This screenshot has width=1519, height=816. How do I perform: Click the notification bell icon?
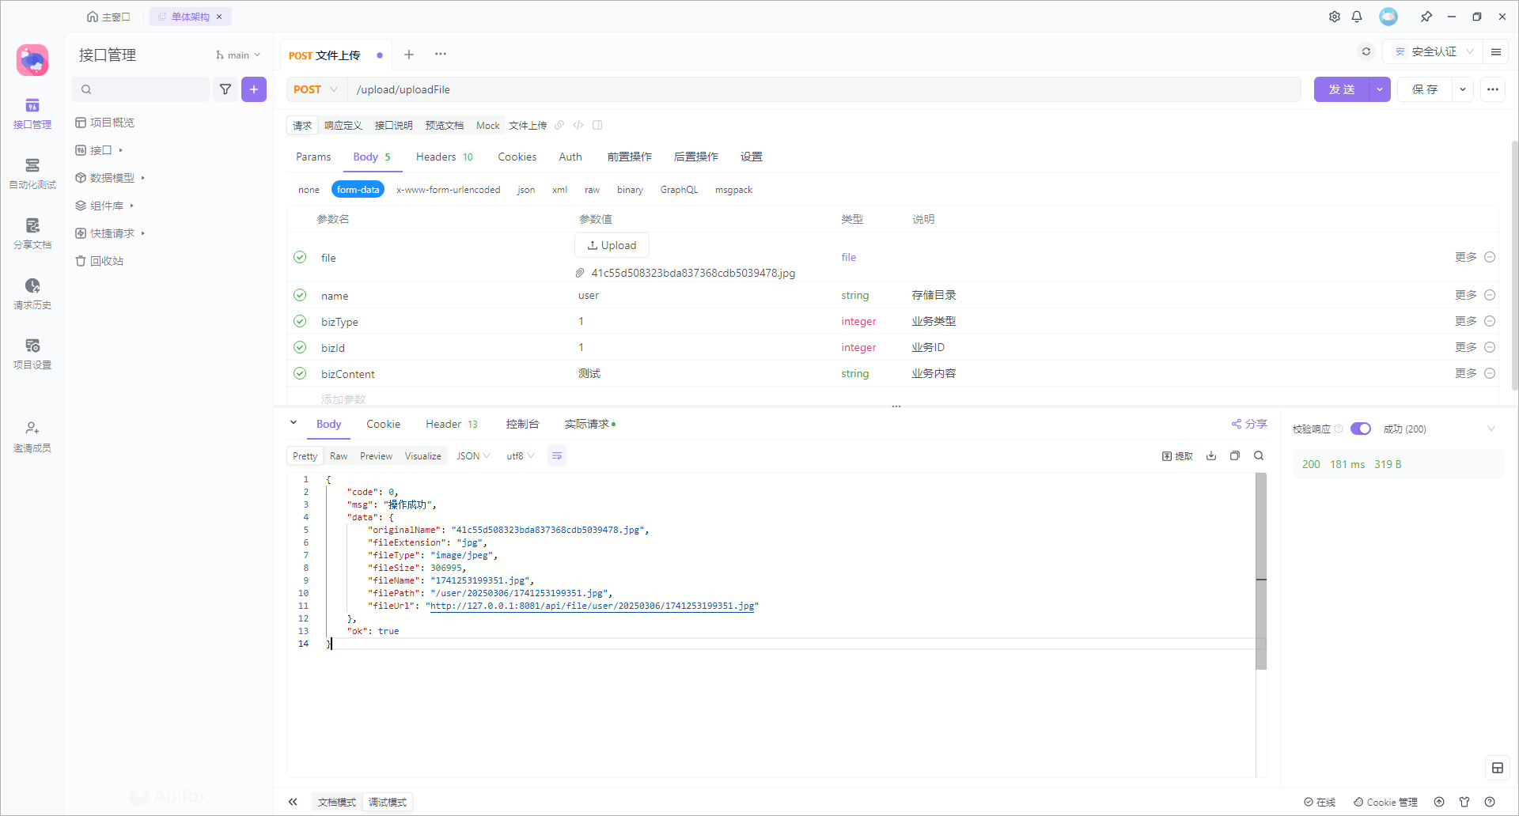pyautogui.click(x=1357, y=17)
